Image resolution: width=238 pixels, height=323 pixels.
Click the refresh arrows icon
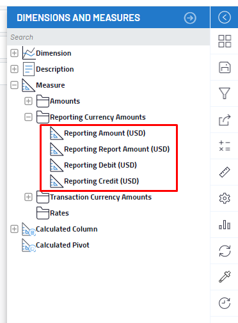click(225, 251)
